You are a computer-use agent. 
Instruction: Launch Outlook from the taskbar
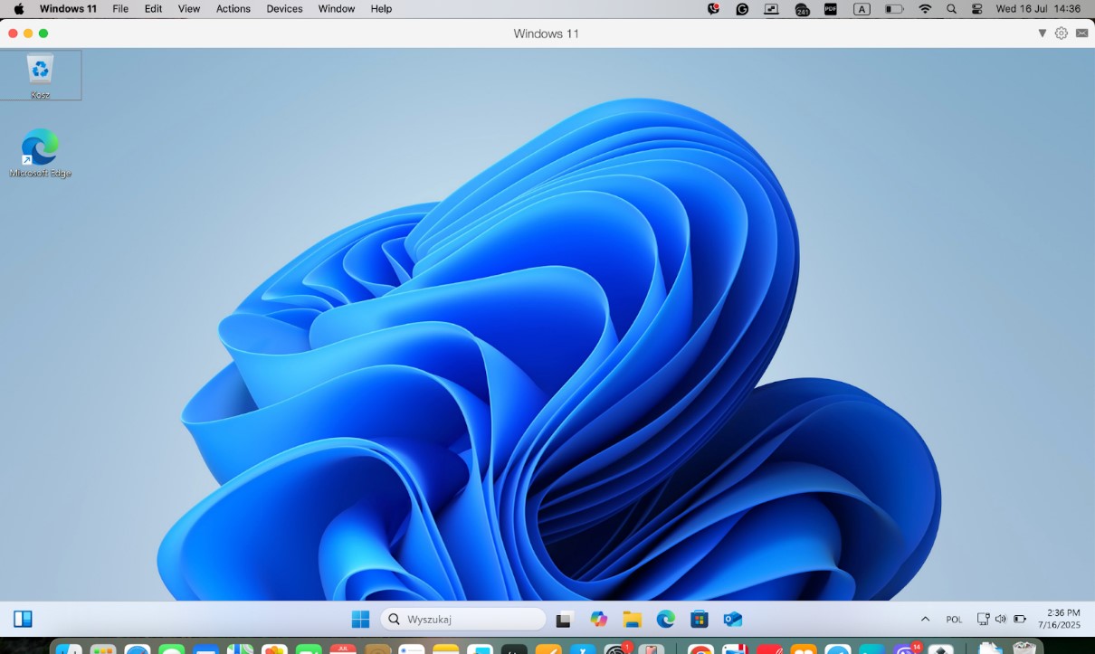pyautogui.click(x=732, y=619)
